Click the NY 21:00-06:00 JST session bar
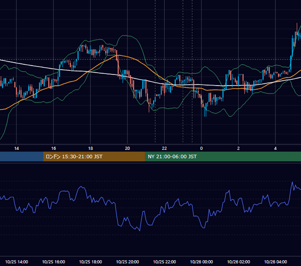Screen dimensions: 301x266 point(223,156)
